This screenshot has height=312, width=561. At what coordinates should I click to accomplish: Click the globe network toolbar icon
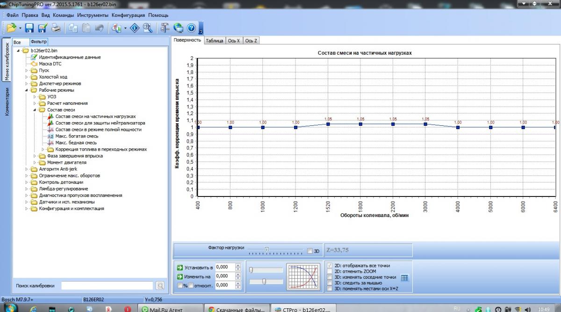coord(178,28)
